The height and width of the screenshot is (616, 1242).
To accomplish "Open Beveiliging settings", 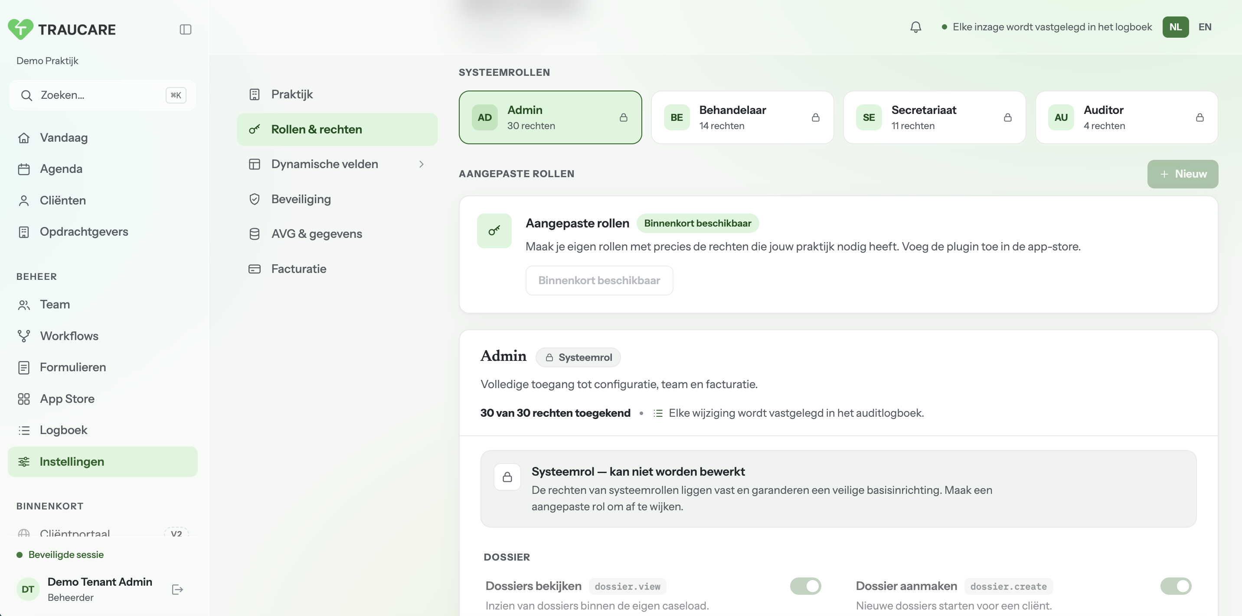I will click(337, 199).
